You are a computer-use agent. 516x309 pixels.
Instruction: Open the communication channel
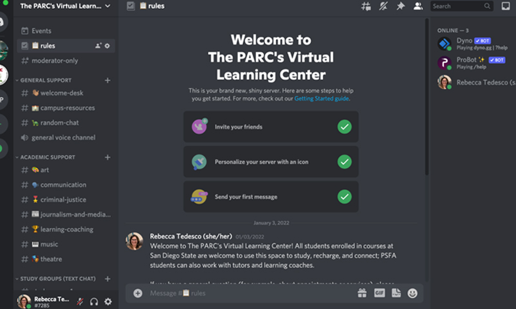[66, 185]
